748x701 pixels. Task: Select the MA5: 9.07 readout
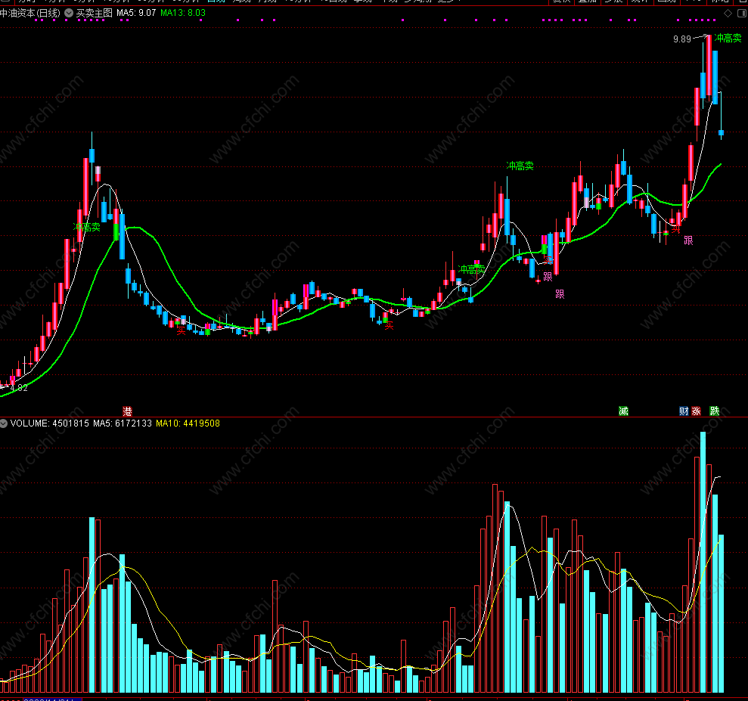[x=136, y=13]
